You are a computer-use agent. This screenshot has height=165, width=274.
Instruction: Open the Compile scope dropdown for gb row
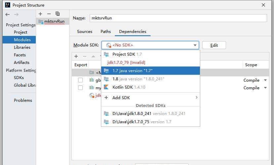[265, 80]
